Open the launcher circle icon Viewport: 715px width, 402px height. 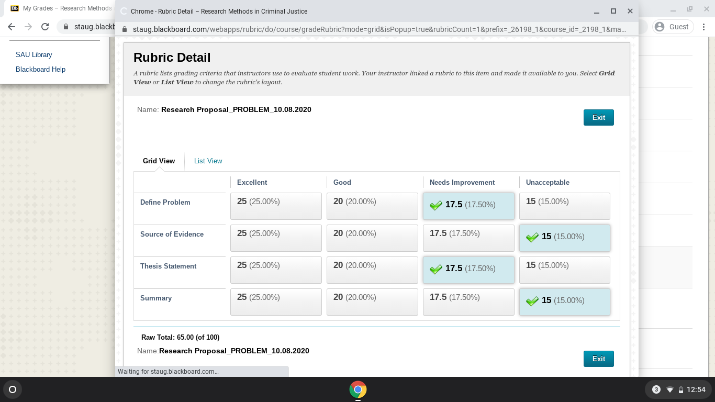[13, 389]
